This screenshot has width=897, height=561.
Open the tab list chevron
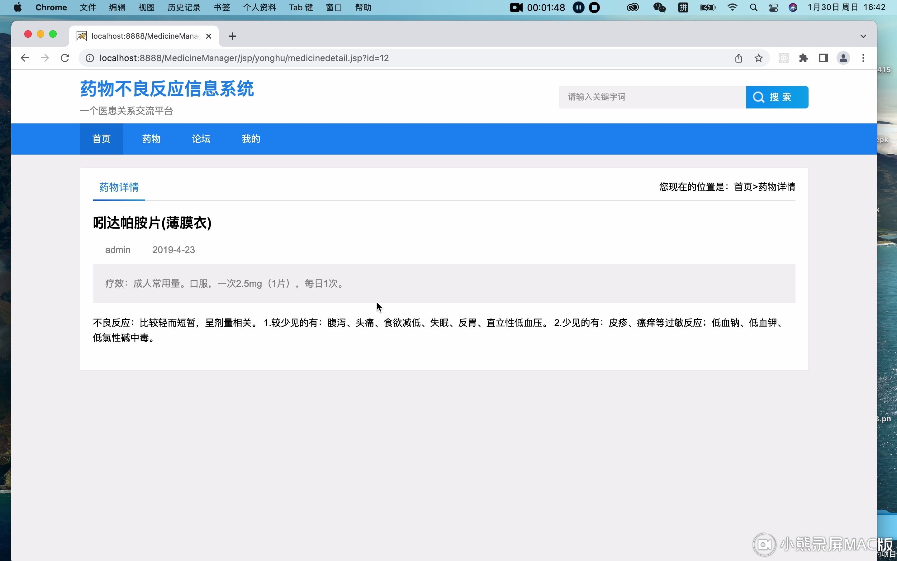click(x=863, y=36)
